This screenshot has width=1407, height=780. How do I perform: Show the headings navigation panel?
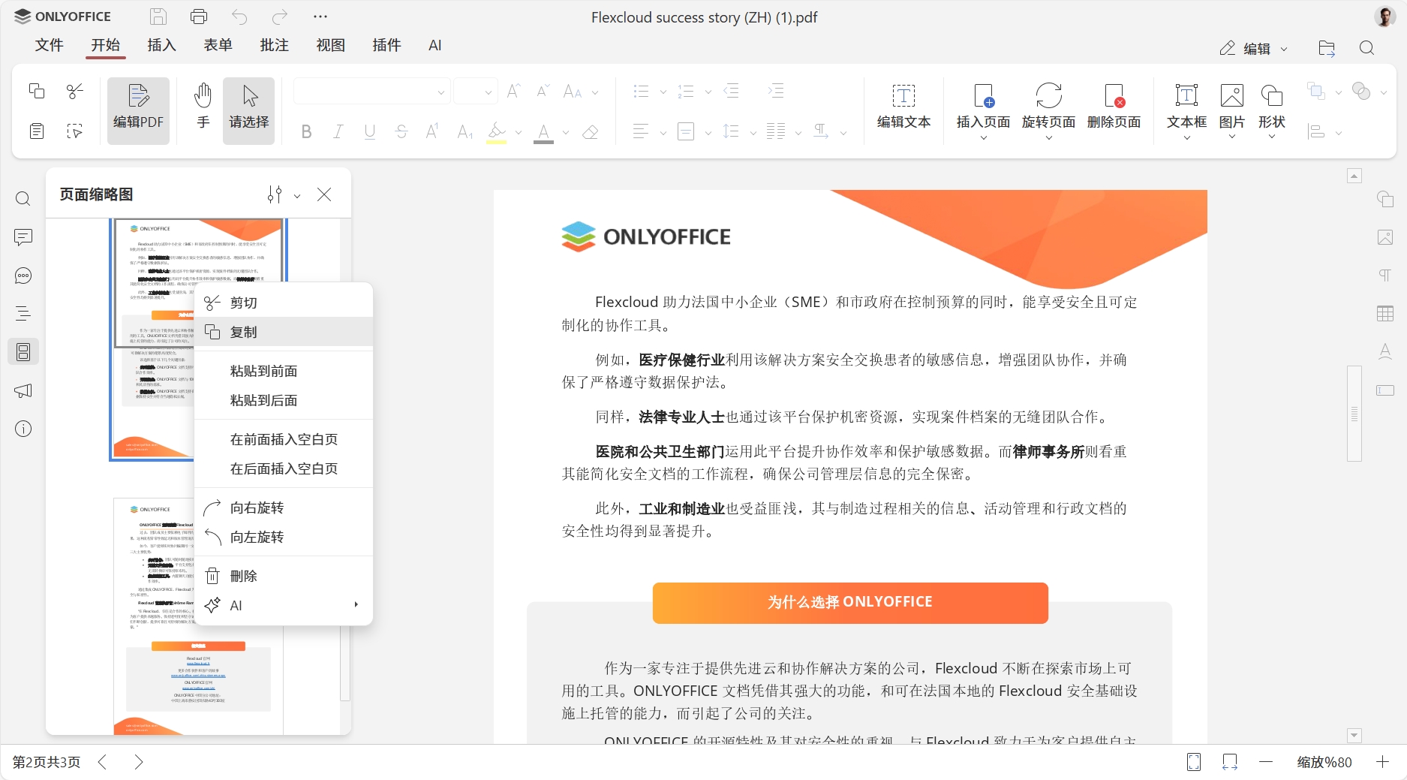(23, 314)
